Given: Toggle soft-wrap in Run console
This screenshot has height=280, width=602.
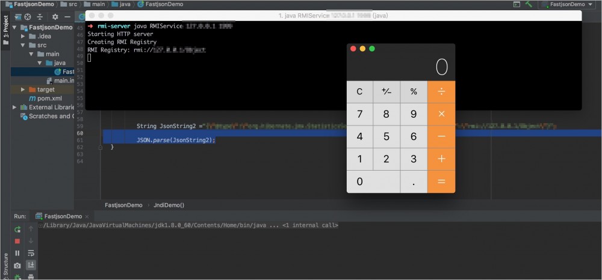Looking at the screenshot, I should tap(31, 253).
